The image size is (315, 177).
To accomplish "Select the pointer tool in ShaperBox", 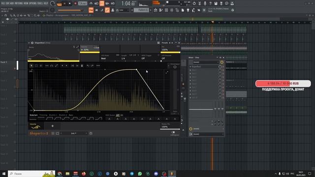I will (31, 65).
